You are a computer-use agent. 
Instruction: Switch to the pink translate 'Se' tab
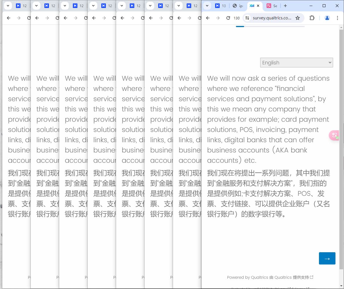(272, 6)
